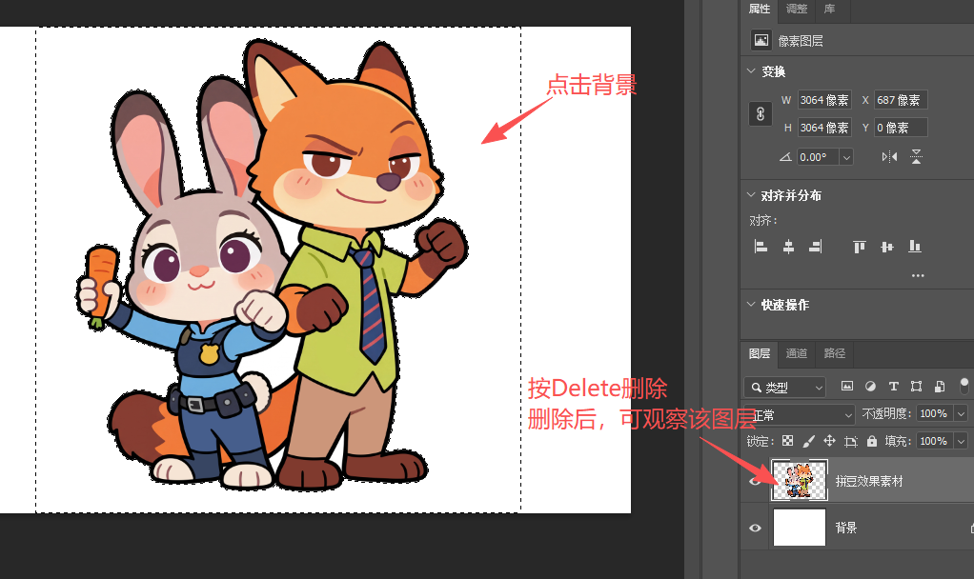Switch to the 属性 tab
The width and height of the screenshot is (974, 579).
(759, 9)
